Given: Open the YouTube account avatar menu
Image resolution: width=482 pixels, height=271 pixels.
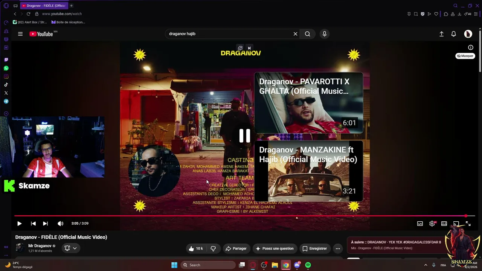Looking at the screenshot, I should tap(468, 34).
